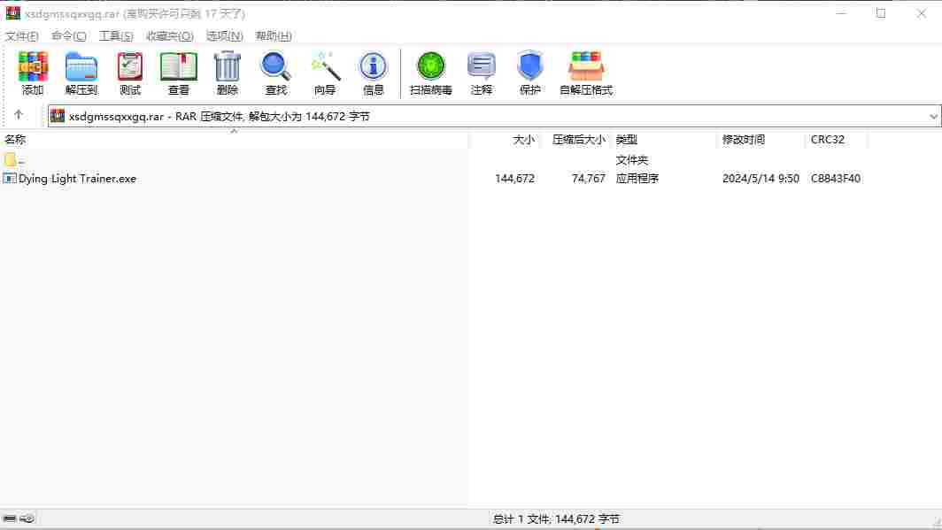942x530 pixels.
Task: Launch the 向导 (Wizard) wand icon
Action: point(324,73)
